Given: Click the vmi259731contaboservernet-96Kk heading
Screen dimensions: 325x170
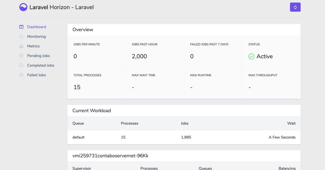Looking at the screenshot, I should (110, 156).
